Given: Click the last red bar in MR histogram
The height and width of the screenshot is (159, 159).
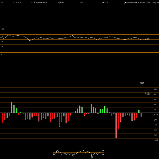Looking at the screenshot, I should pos(141,115).
